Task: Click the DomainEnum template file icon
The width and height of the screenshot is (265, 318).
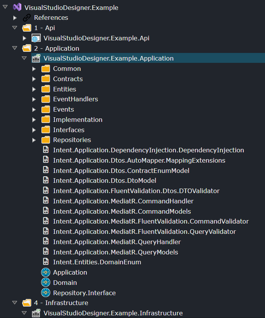Action: pos(46,261)
